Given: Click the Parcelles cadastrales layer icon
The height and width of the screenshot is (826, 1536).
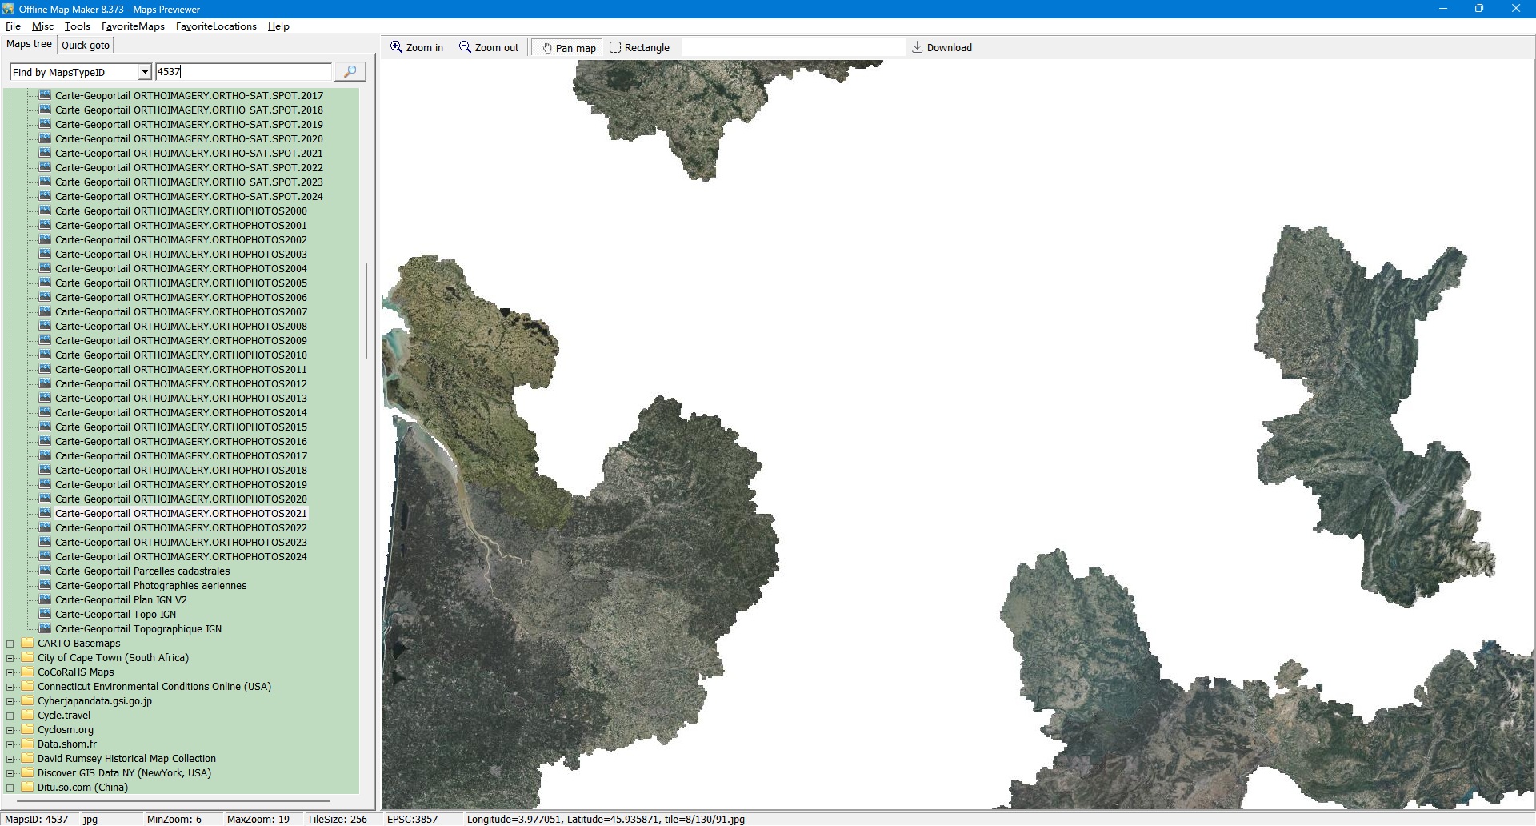Looking at the screenshot, I should pos(45,571).
